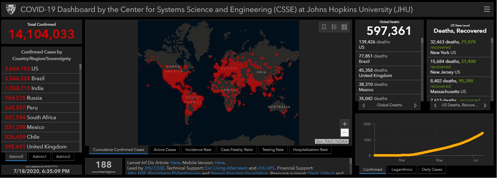
Task: Click 139,426 deaths US entry
Action: point(389,45)
